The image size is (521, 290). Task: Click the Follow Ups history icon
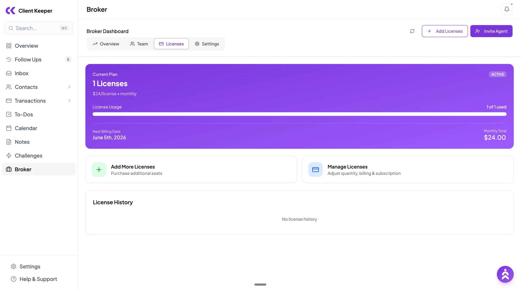pos(9,59)
